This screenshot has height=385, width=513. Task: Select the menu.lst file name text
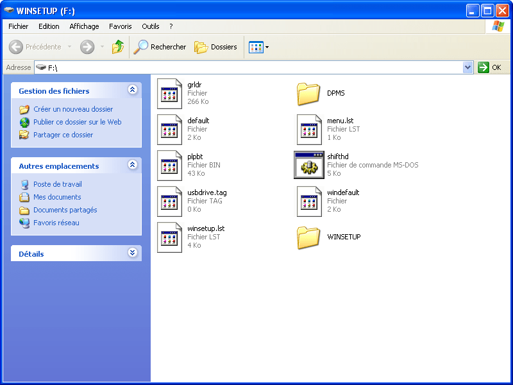(x=341, y=121)
